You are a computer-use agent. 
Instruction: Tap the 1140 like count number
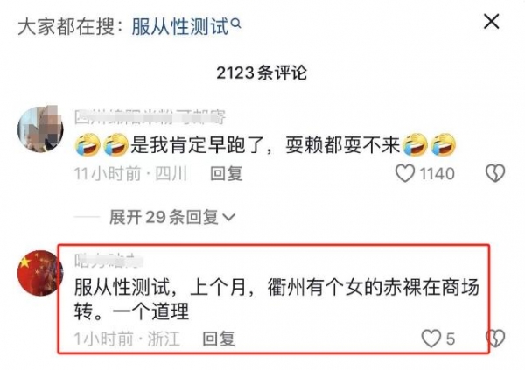(x=437, y=174)
